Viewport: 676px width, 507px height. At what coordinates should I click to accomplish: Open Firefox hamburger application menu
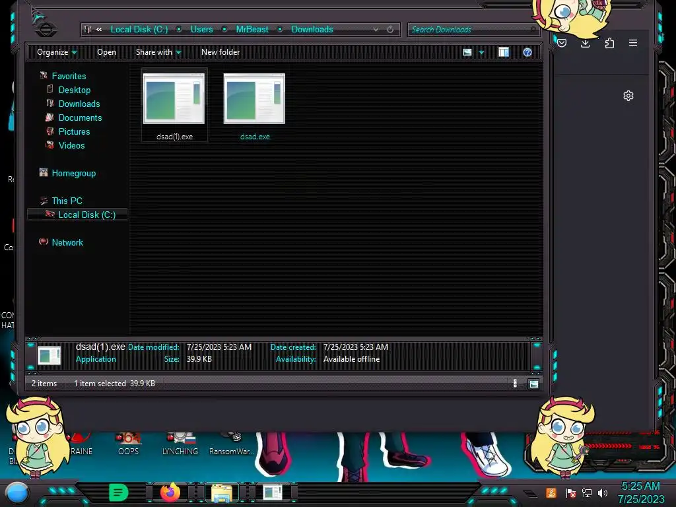[x=633, y=43]
